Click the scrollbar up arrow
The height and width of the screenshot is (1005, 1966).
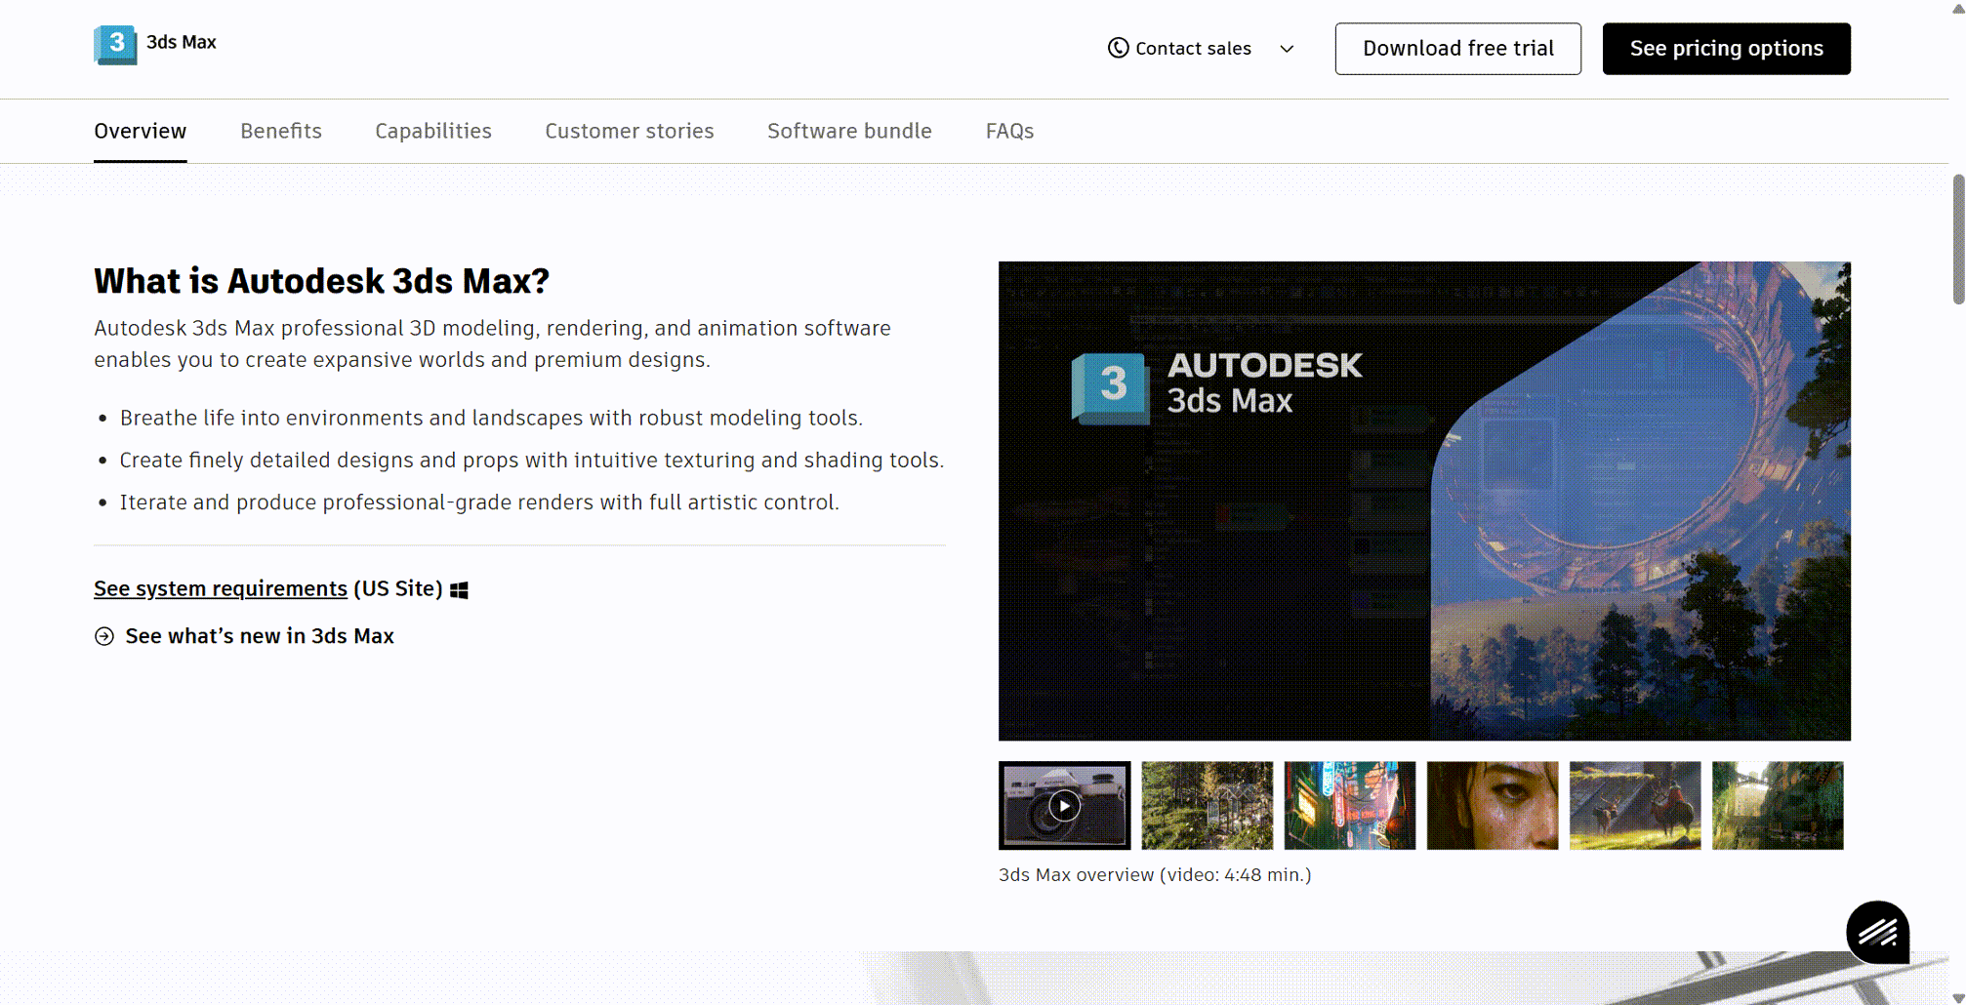pyautogui.click(x=1957, y=8)
